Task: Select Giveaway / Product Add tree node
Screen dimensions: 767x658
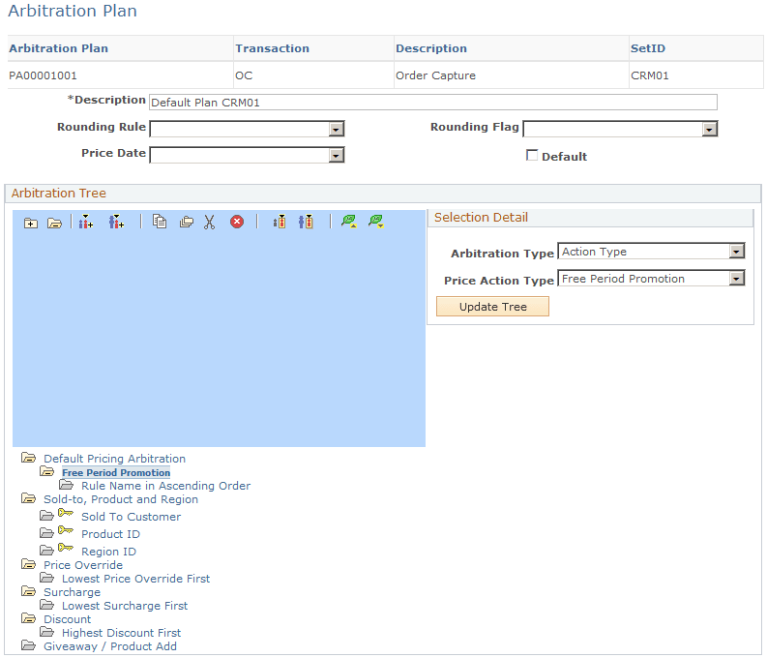Action: (x=110, y=646)
